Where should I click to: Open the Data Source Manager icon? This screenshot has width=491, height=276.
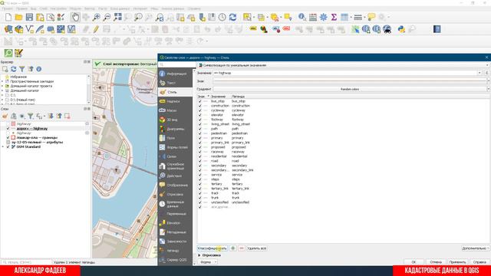pyautogui.click(x=8, y=29)
